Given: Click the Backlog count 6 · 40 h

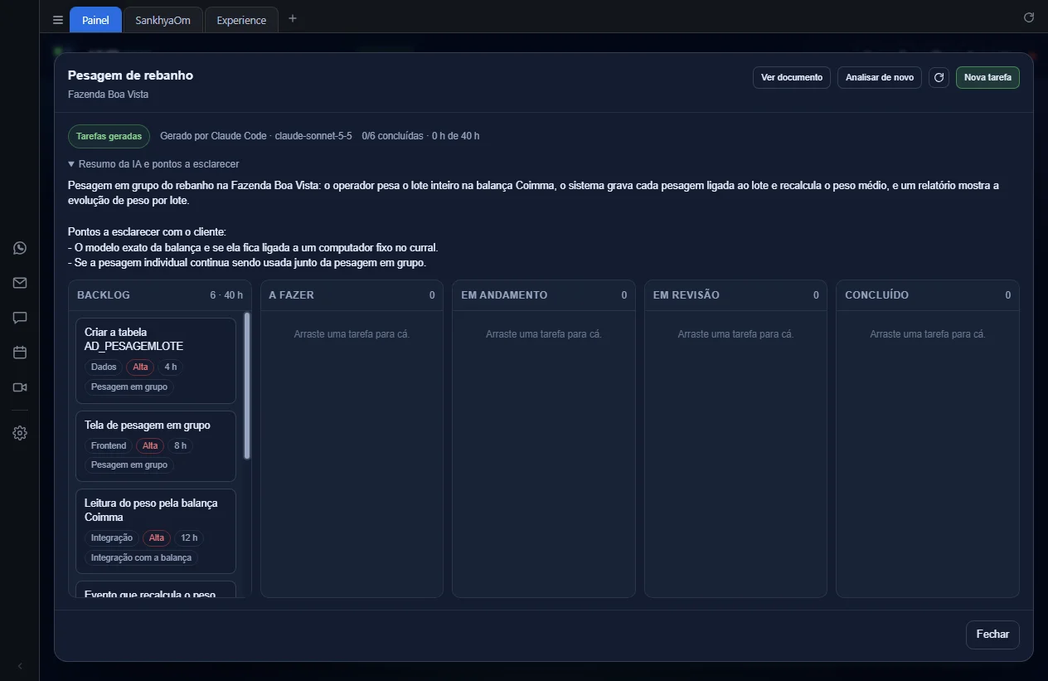Looking at the screenshot, I should [x=226, y=295].
